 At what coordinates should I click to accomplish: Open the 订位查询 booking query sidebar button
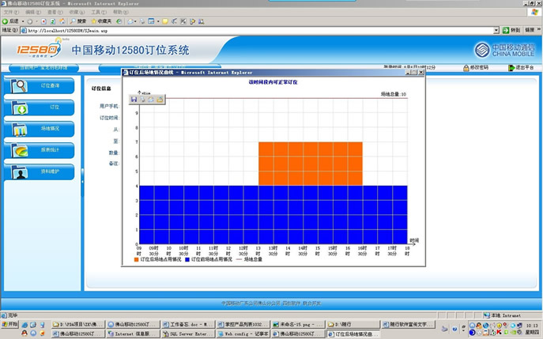(x=40, y=86)
